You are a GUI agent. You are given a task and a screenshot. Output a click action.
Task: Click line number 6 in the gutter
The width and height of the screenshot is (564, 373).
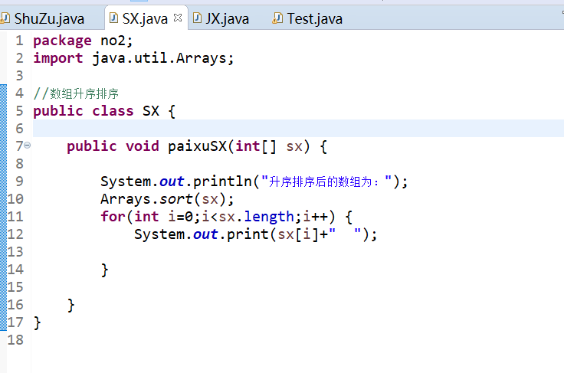tap(19, 129)
